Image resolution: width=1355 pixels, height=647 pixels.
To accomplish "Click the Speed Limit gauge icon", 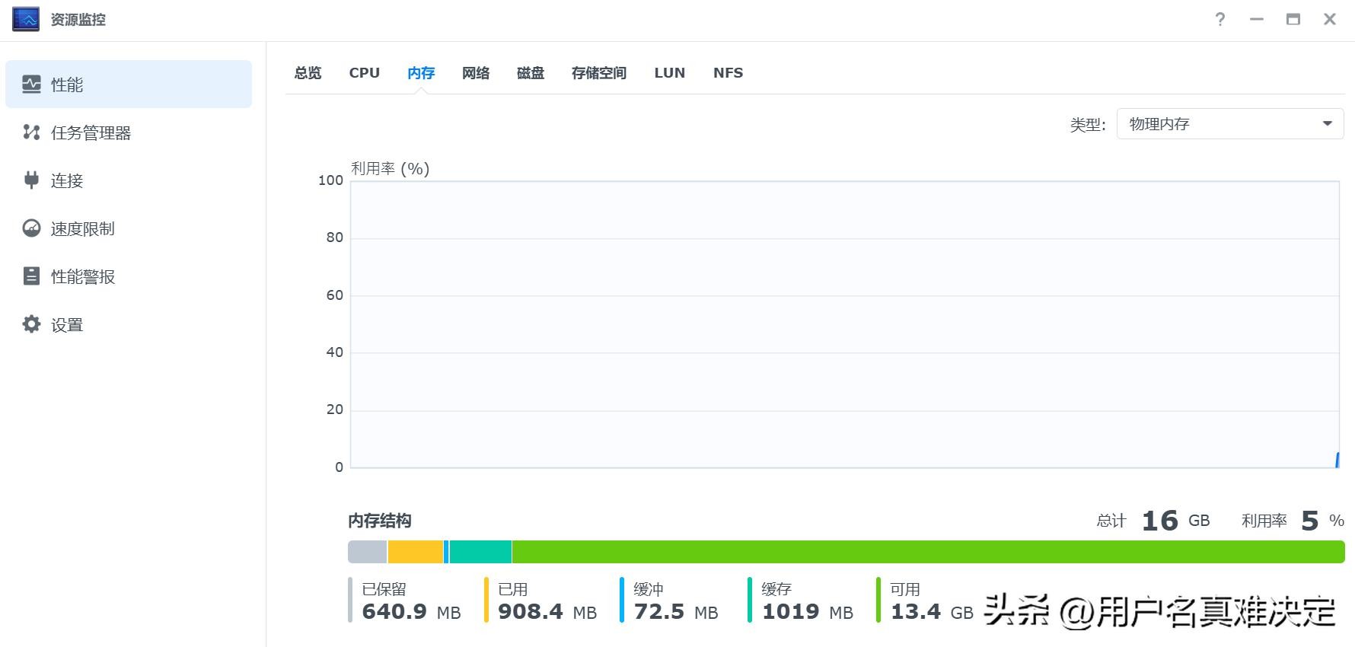I will pyautogui.click(x=31, y=228).
